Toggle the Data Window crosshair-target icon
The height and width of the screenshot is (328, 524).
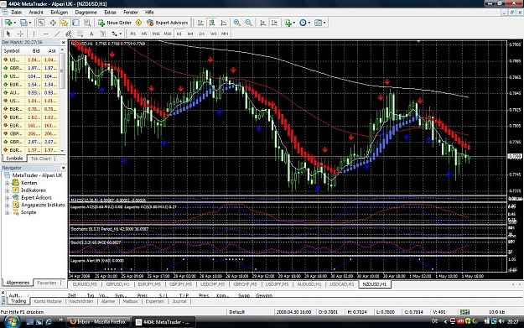pos(53,23)
